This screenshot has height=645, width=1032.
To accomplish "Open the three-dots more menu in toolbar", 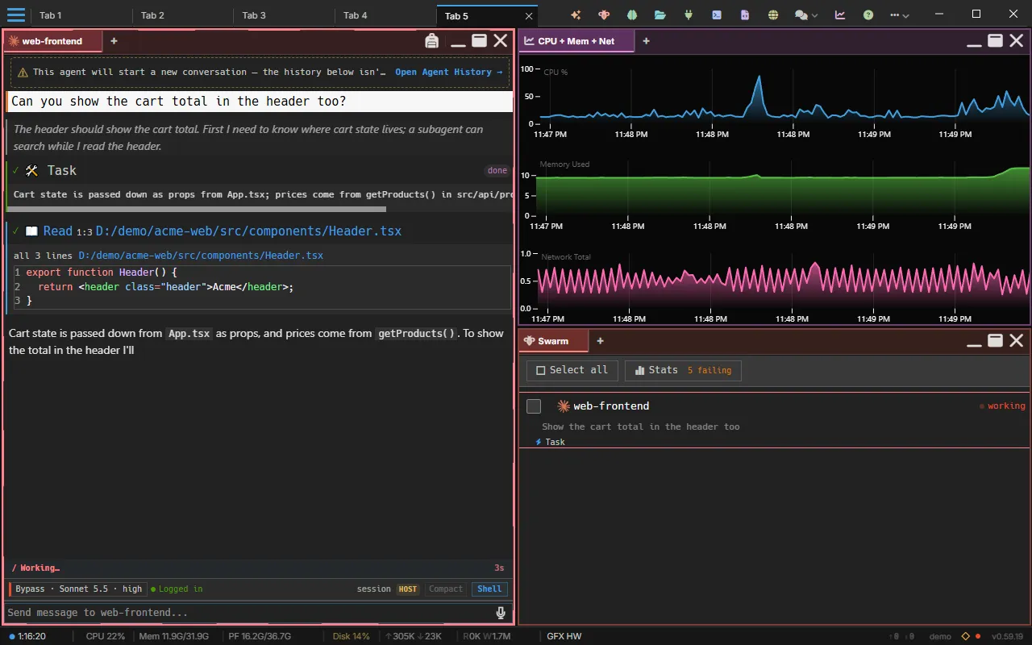I will coord(895,15).
